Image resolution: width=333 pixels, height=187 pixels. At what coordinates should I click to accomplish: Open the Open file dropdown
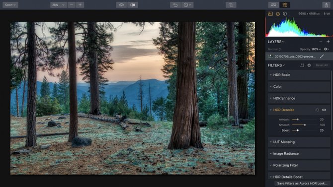click(x=10, y=4)
